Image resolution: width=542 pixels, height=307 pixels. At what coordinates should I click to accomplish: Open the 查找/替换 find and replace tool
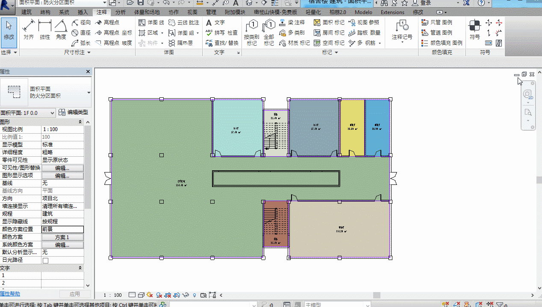coord(222,43)
